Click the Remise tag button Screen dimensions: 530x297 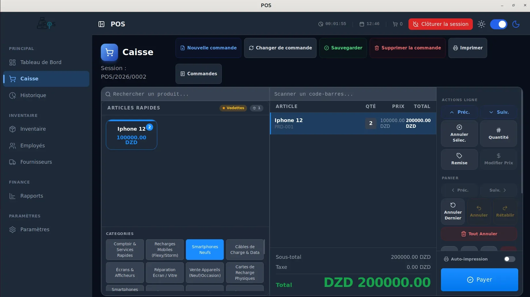[x=459, y=159]
